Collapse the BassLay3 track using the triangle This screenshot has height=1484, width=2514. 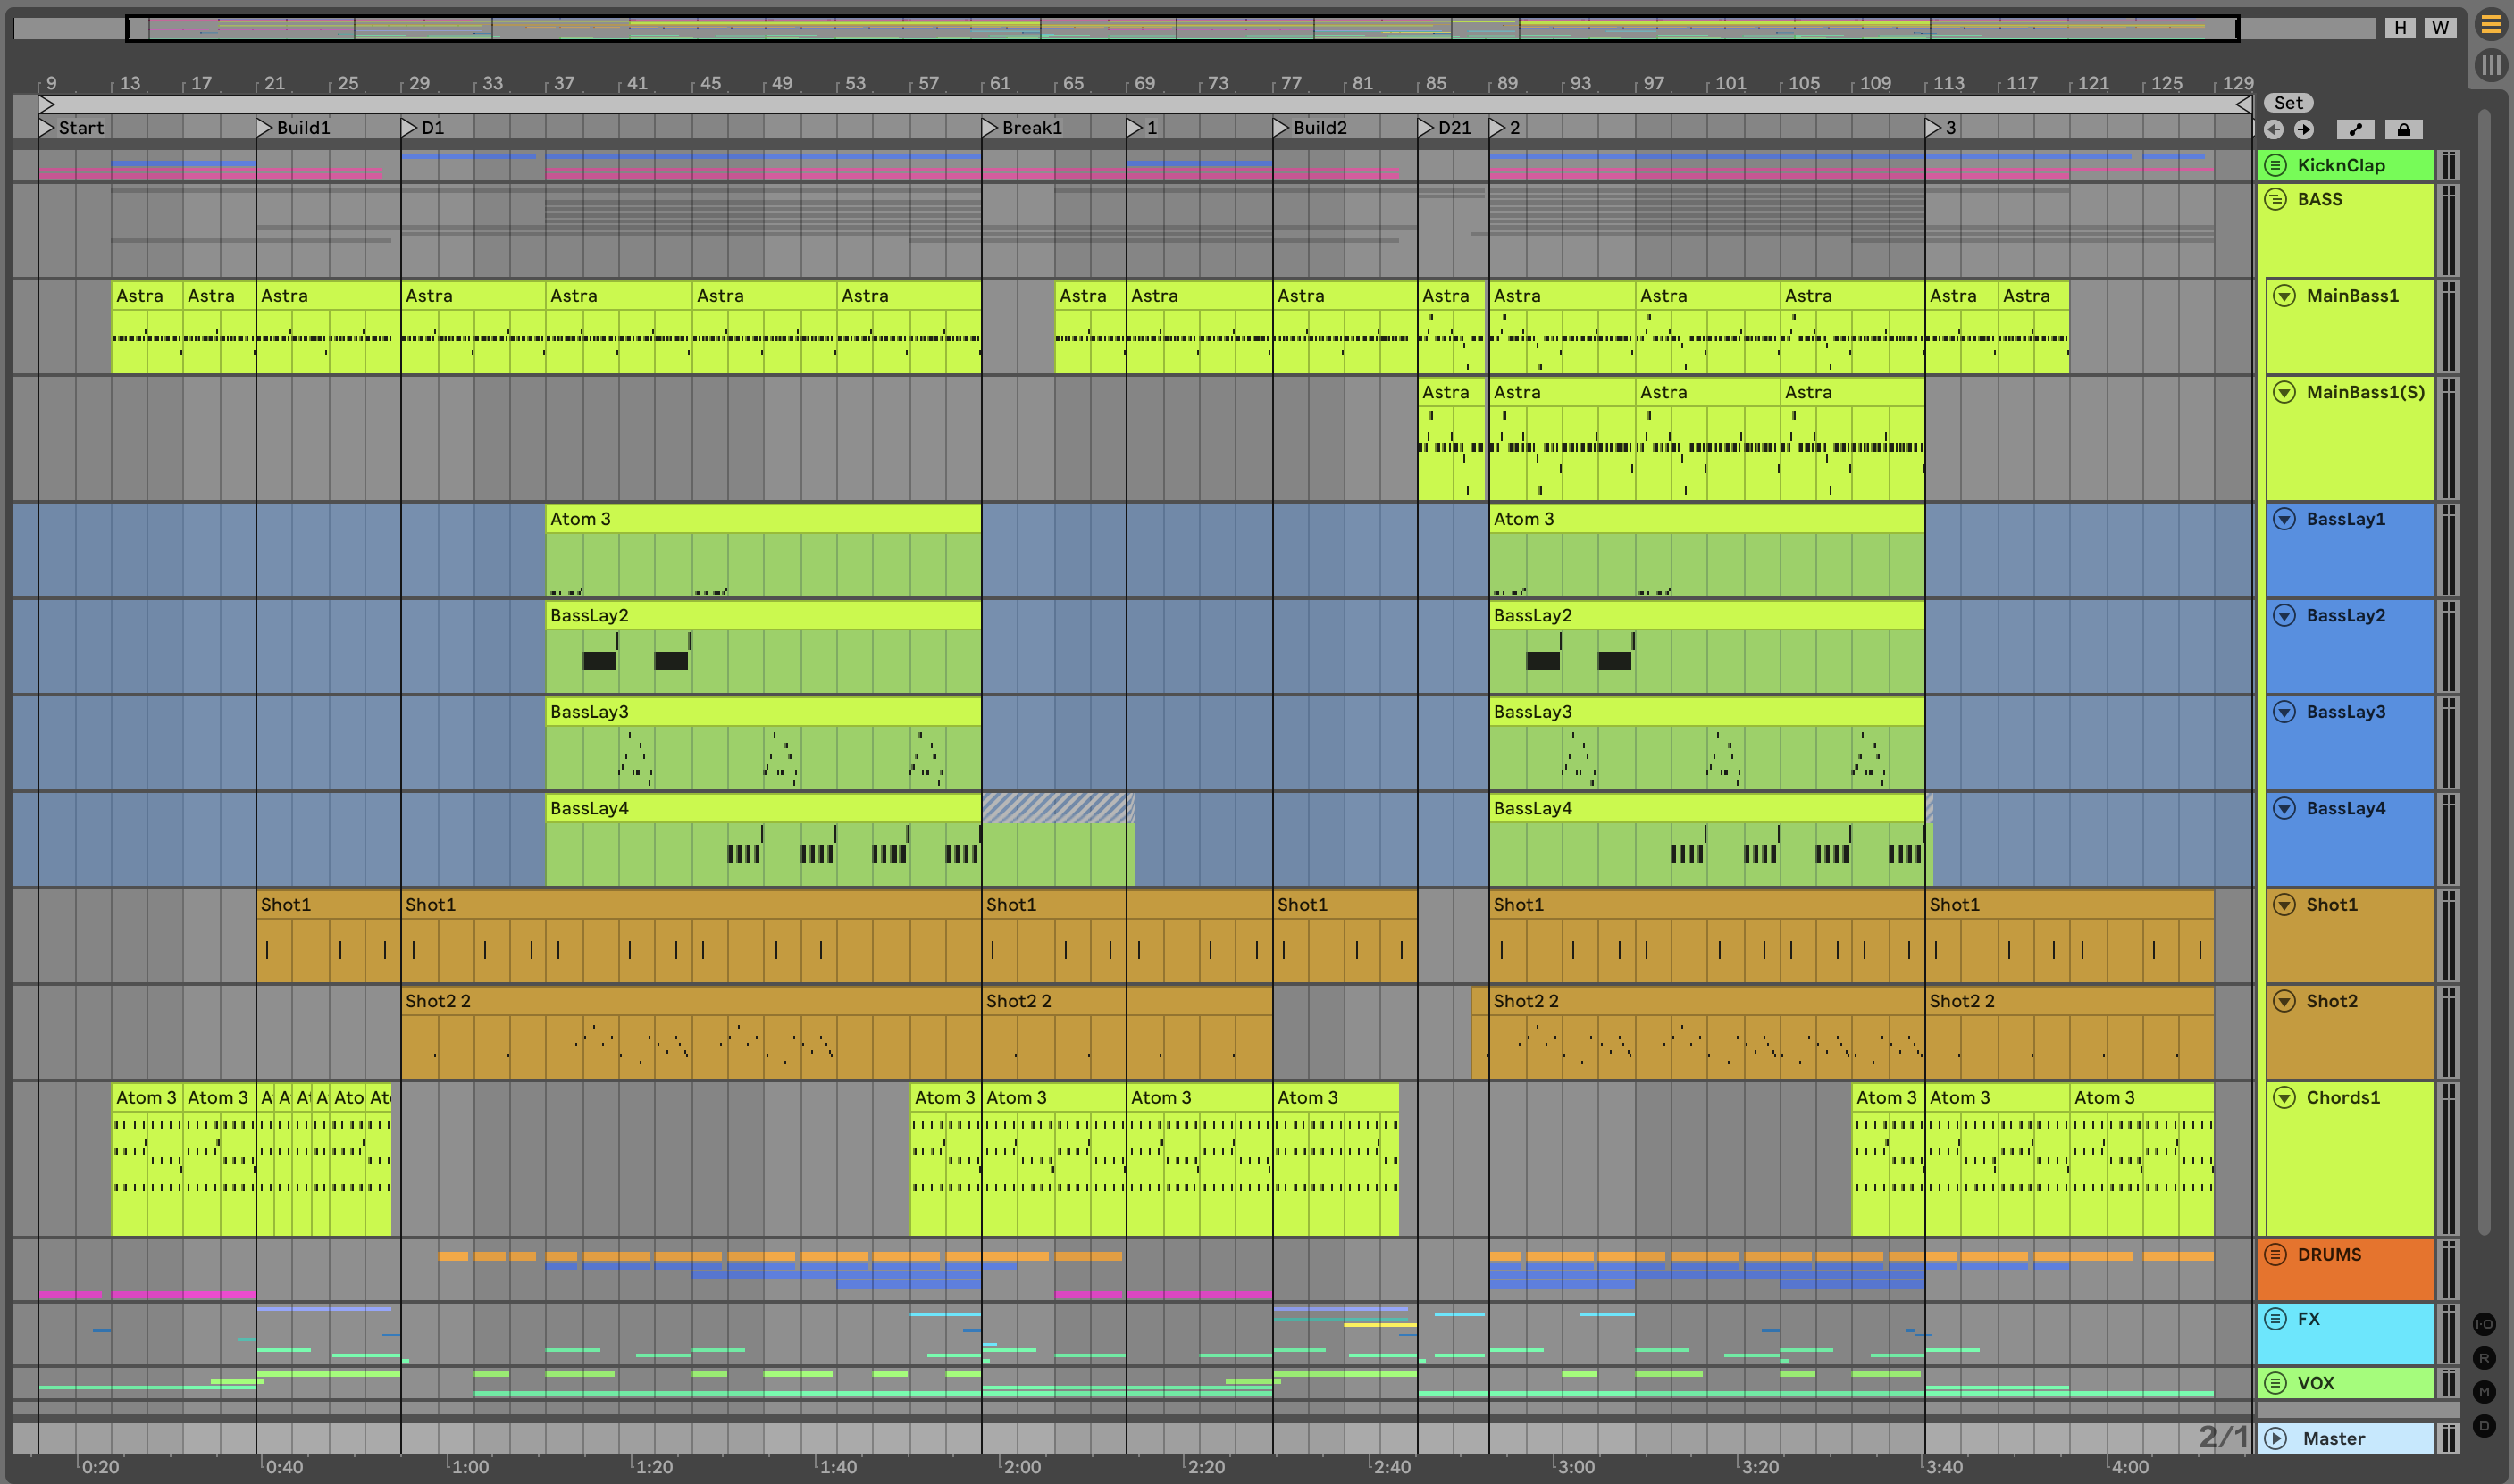click(x=2284, y=712)
